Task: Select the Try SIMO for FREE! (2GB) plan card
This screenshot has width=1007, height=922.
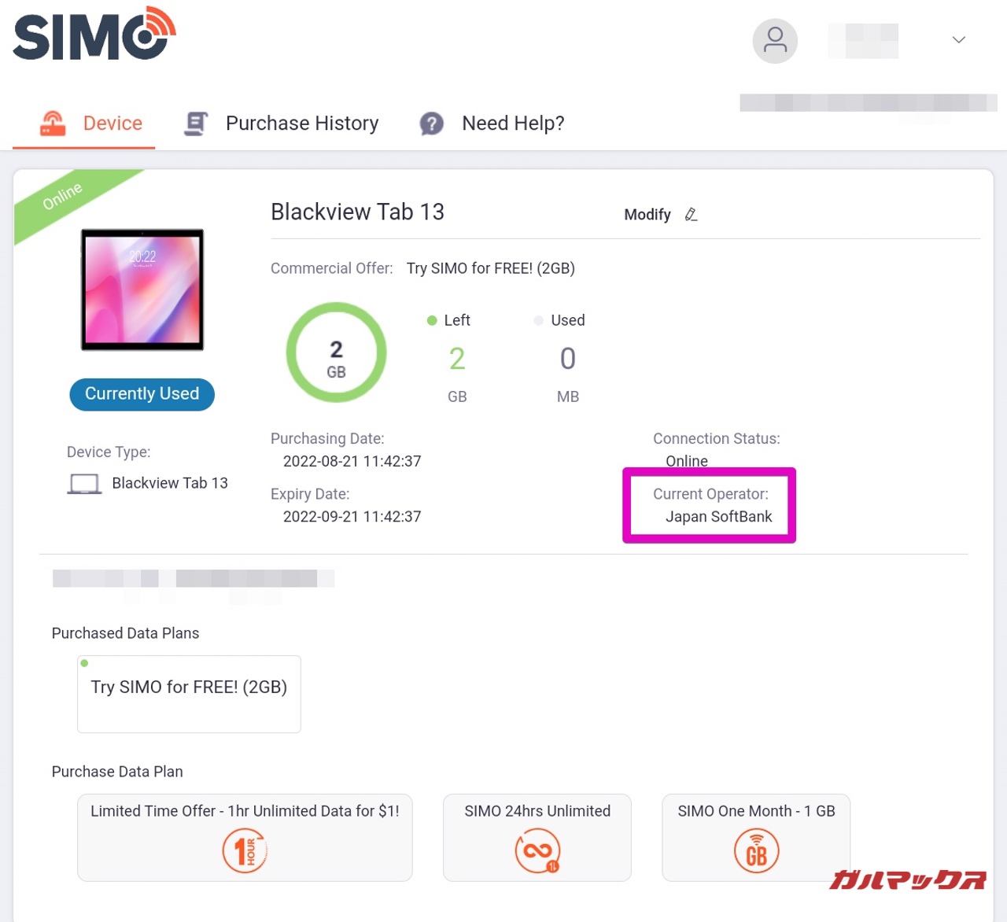Action: (189, 694)
